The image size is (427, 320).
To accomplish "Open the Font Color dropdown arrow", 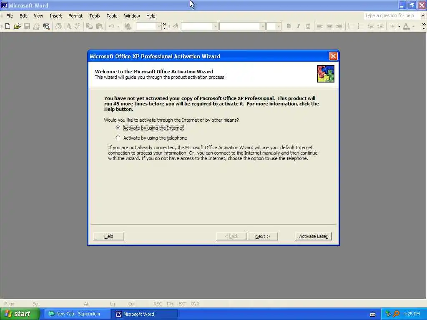I will pyautogui.click(x=413, y=26).
